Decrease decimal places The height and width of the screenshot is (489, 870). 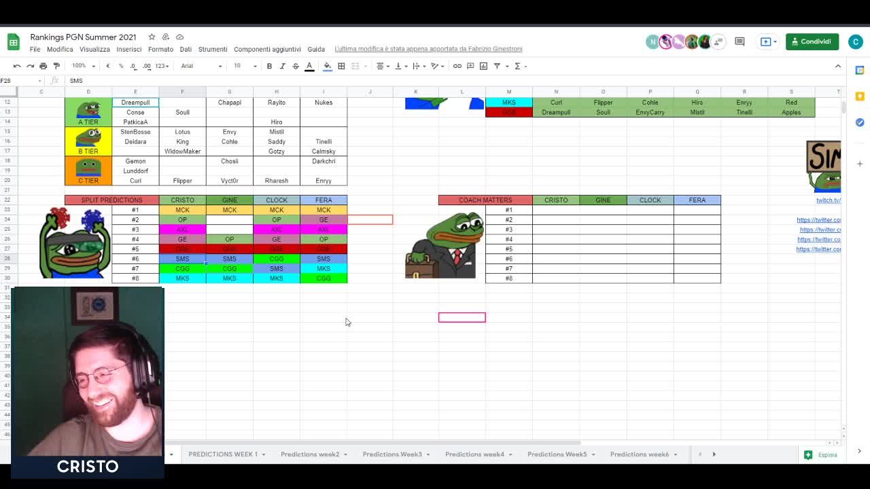[x=133, y=66]
